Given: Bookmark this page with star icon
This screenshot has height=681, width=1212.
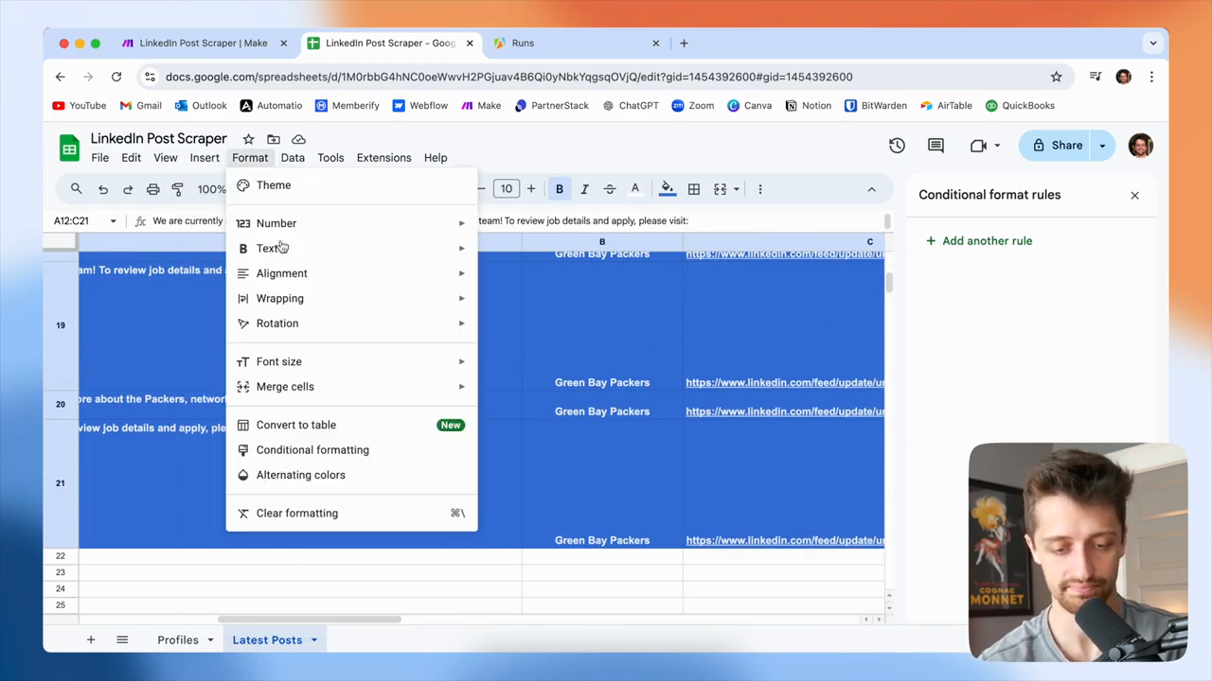Looking at the screenshot, I should [1056, 78].
